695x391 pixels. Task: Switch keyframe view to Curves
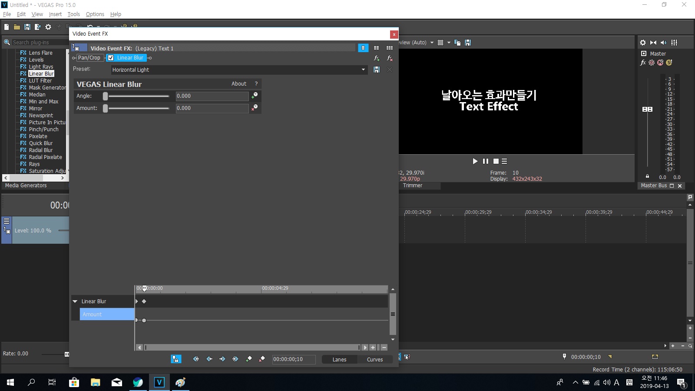point(375,359)
